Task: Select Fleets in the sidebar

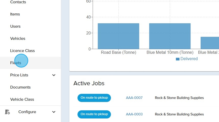Action: tap(16, 63)
